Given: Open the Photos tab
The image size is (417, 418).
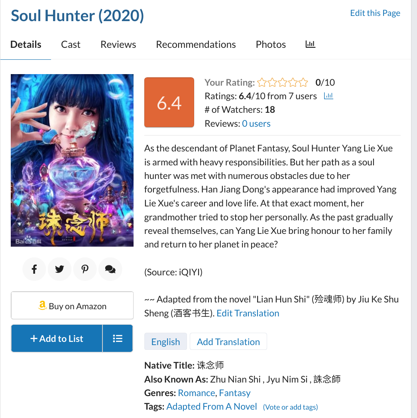Looking at the screenshot, I should coord(271,45).
